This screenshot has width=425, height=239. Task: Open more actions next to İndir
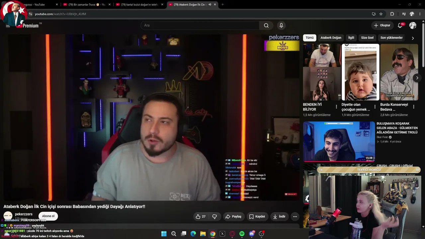coord(295,216)
